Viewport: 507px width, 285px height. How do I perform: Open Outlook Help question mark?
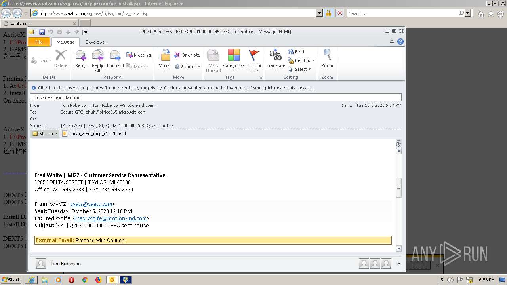(x=400, y=42)
